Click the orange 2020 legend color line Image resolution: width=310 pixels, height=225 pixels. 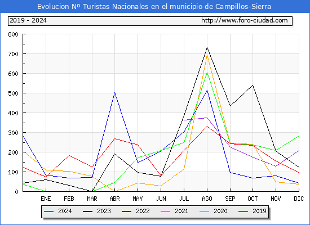(205, 211)
